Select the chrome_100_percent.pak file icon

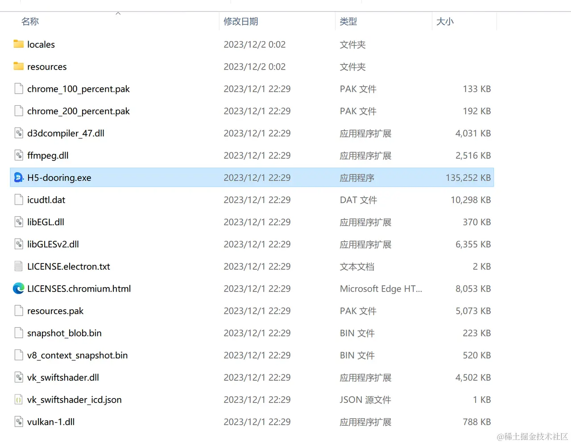click(18, 89)
